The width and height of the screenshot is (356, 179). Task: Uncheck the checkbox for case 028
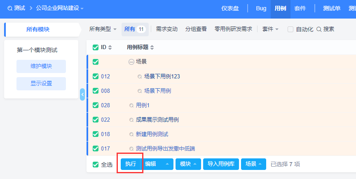[96, 105]
